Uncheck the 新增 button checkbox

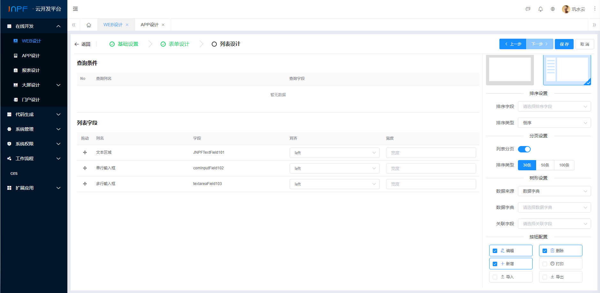[x=495, y=264]
